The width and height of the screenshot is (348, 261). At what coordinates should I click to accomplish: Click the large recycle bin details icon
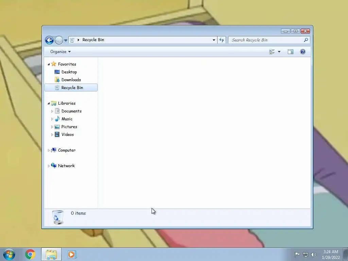[x=58, y=217]
